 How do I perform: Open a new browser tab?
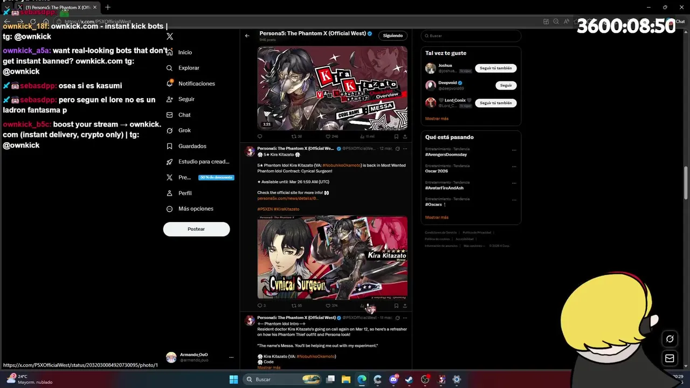(108, 8)
